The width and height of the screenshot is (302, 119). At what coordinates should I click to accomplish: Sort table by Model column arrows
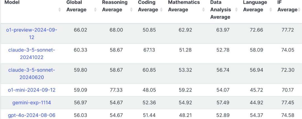[x=60, y=9]
